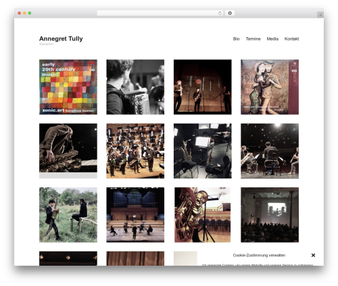Screen dimensions: 338x286
Task: Focus the browser address bar
Action: pos(160,13)
